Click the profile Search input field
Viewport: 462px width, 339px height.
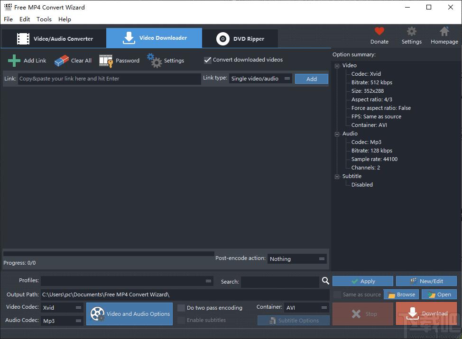(x=280, y=282)
